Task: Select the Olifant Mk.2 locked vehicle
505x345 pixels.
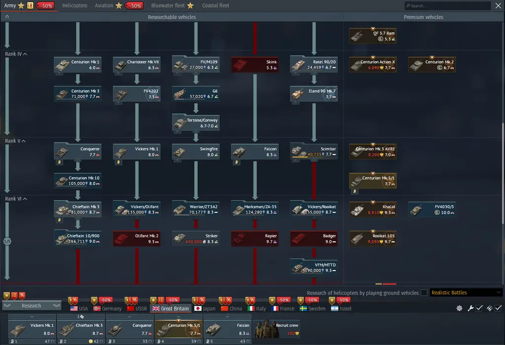Action: pyautogui.click(x=137, y=239)
